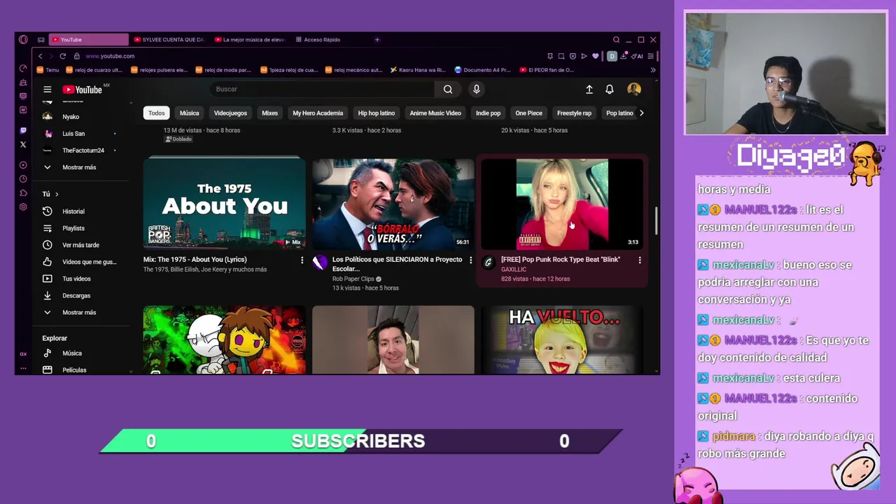Switch to La mejor música tab
The height and width of the screenshot is (504, 896).
(x=251, y=40)
